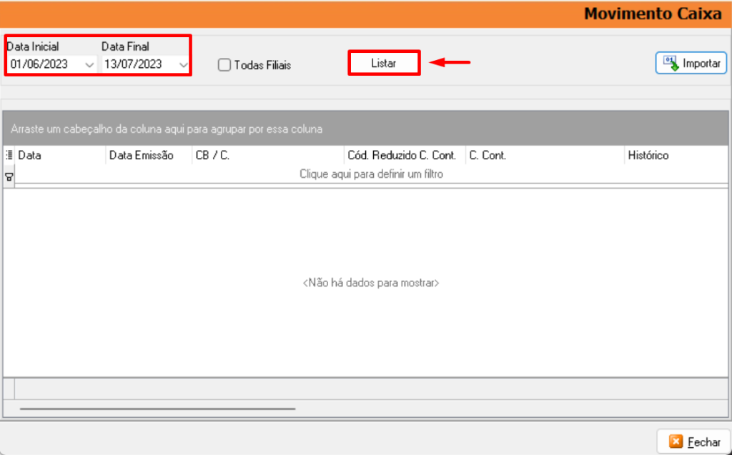
Task: Open the Data Final date dropdown
Action: [184, 64]
